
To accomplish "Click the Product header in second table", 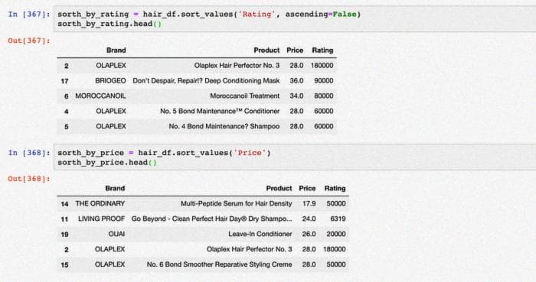I will [x=279, y=189].
